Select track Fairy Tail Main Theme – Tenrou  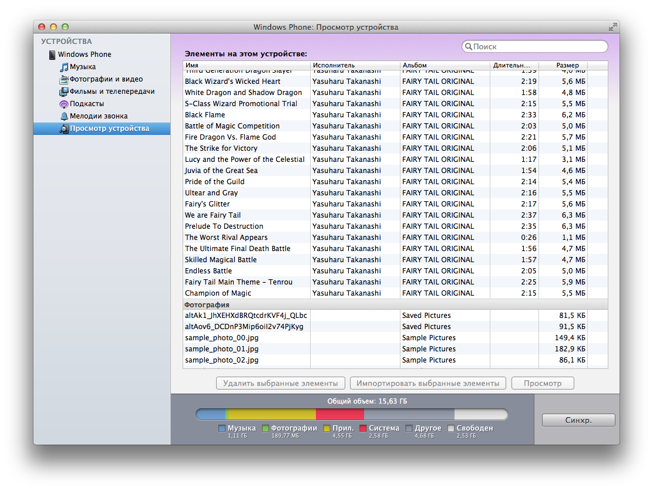click(x=395, y=282)
